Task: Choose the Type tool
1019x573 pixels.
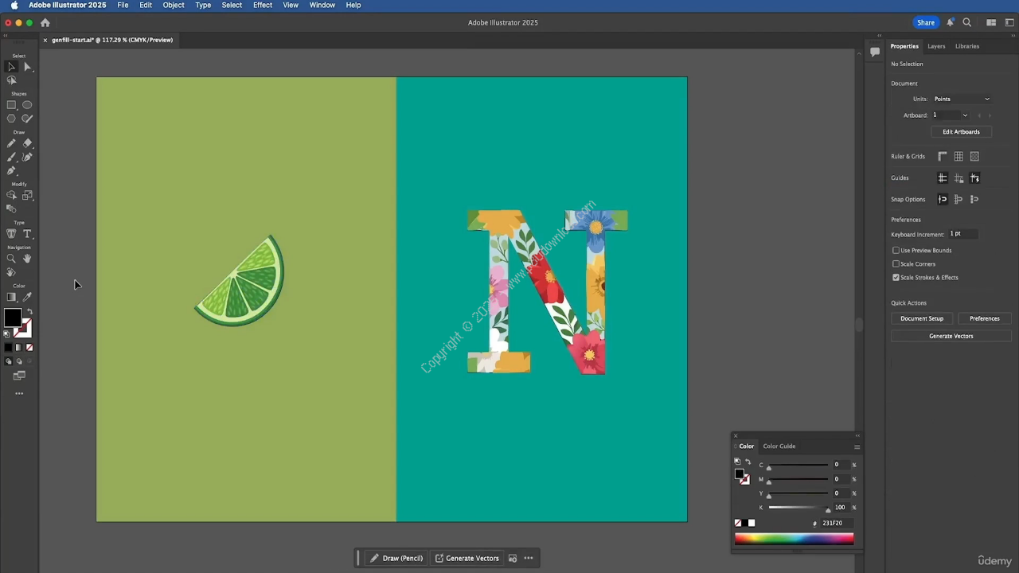Action: click(27, 234)
